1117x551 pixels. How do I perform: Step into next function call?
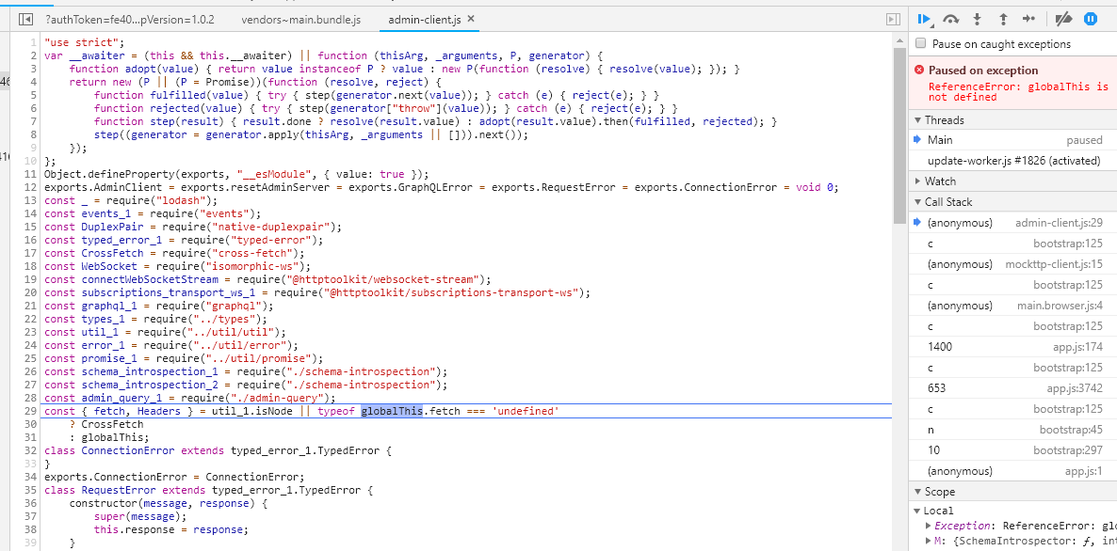[x=977, y=18]
